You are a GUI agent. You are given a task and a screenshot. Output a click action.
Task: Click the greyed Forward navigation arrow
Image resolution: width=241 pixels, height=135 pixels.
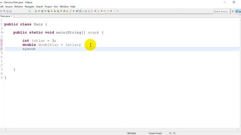tap(114, 11)
